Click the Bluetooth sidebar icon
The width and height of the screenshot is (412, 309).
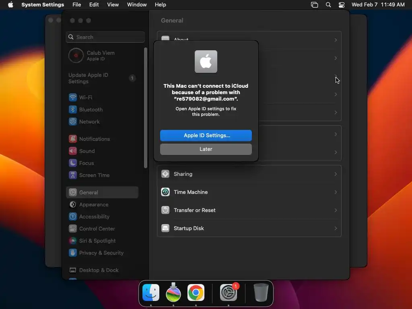pyautogui.click(x=73, y=109)
